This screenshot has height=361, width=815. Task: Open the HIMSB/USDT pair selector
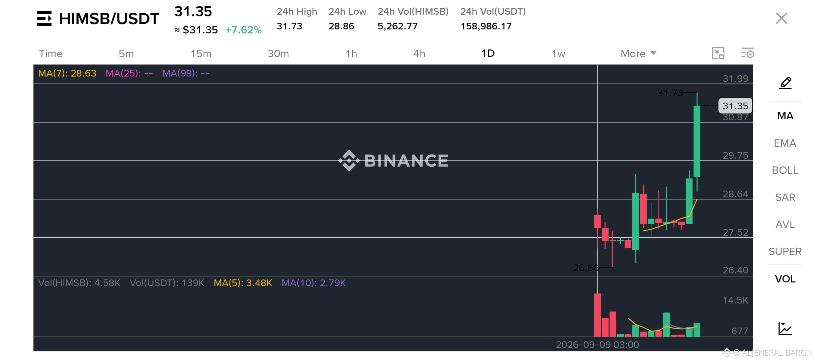tap(109, 19)
